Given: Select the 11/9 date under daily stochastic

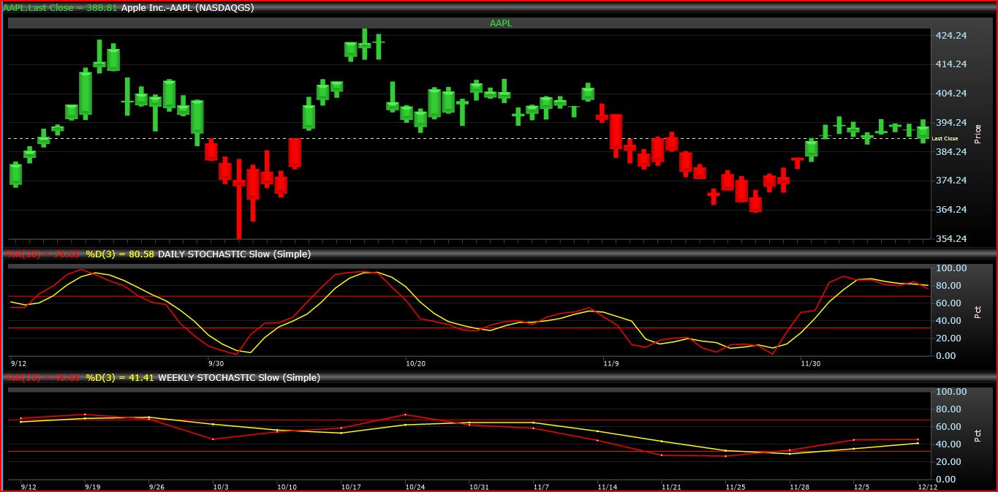Looking at the screenshot, I should tap(611, 363).
